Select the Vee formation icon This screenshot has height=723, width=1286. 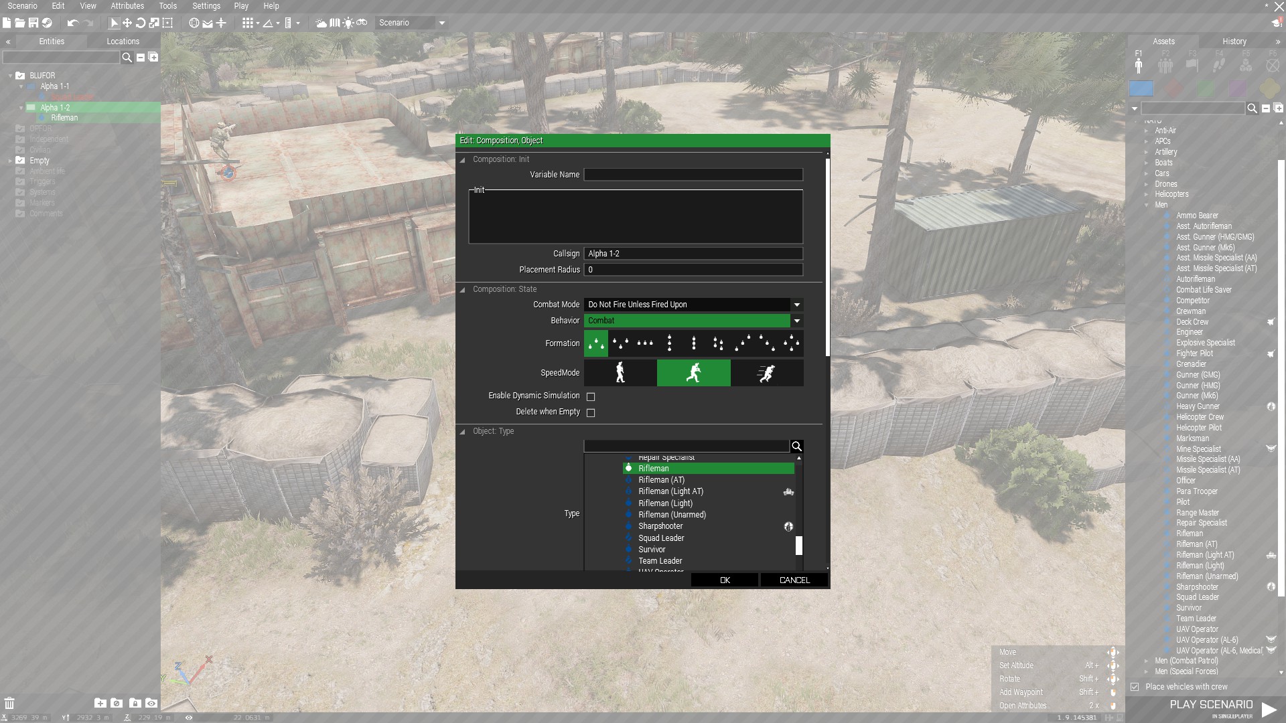coord(620,343)
